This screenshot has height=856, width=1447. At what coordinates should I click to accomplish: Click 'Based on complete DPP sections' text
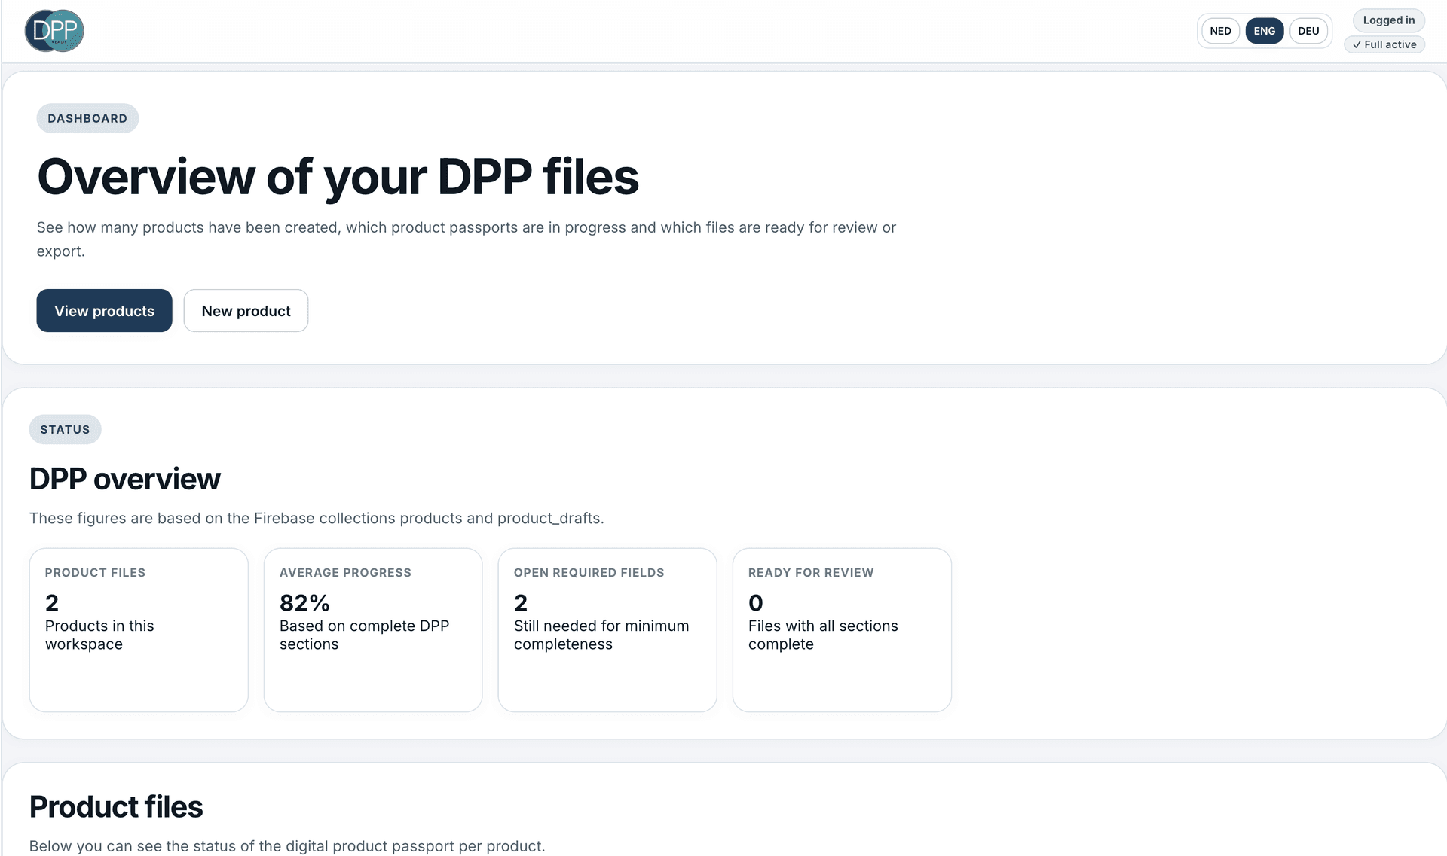click(x=364, y=635)
